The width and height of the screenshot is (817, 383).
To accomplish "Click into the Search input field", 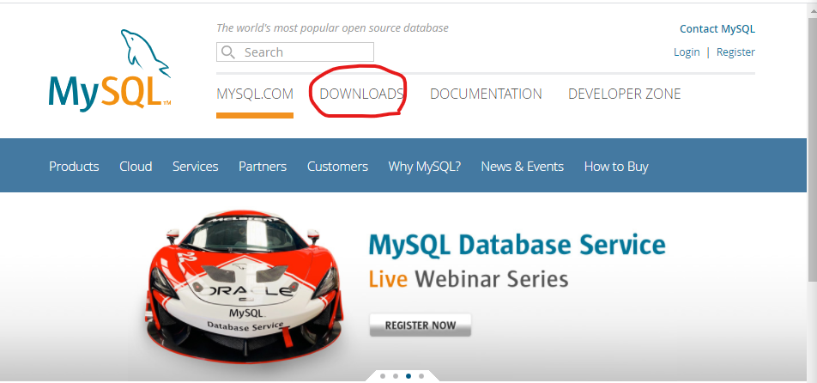I will pyautogui.click(x=295, y=52).
